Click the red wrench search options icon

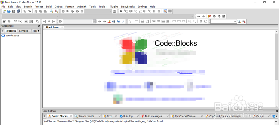(x=244, y=21)
